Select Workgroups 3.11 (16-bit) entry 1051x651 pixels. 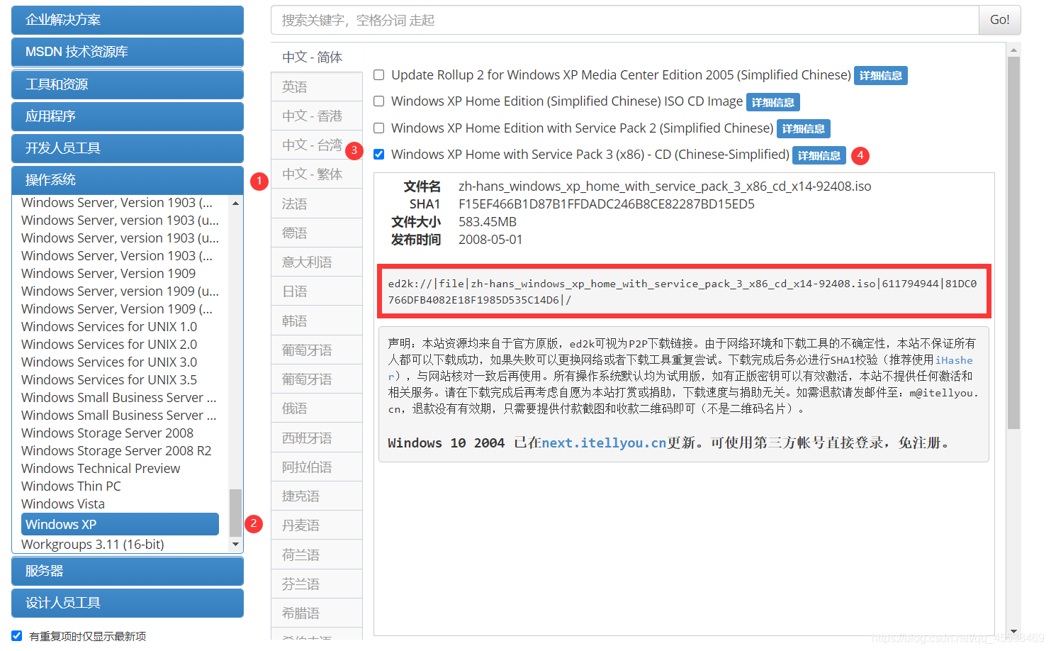point(93,545)
